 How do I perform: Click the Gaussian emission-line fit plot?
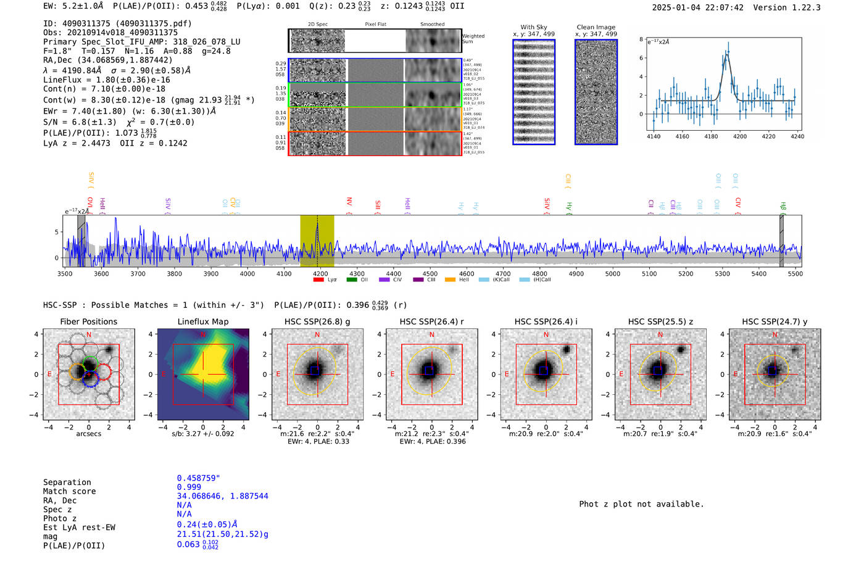click(x=724, y=85)
